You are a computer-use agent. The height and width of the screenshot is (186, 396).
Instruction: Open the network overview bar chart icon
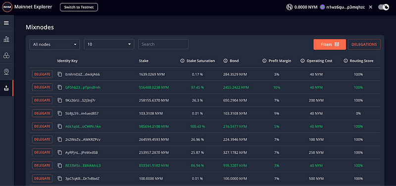[6, 39]
